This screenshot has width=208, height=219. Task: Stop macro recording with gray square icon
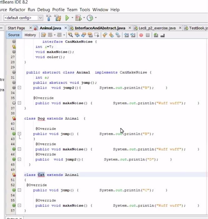(x=148, y=35)
